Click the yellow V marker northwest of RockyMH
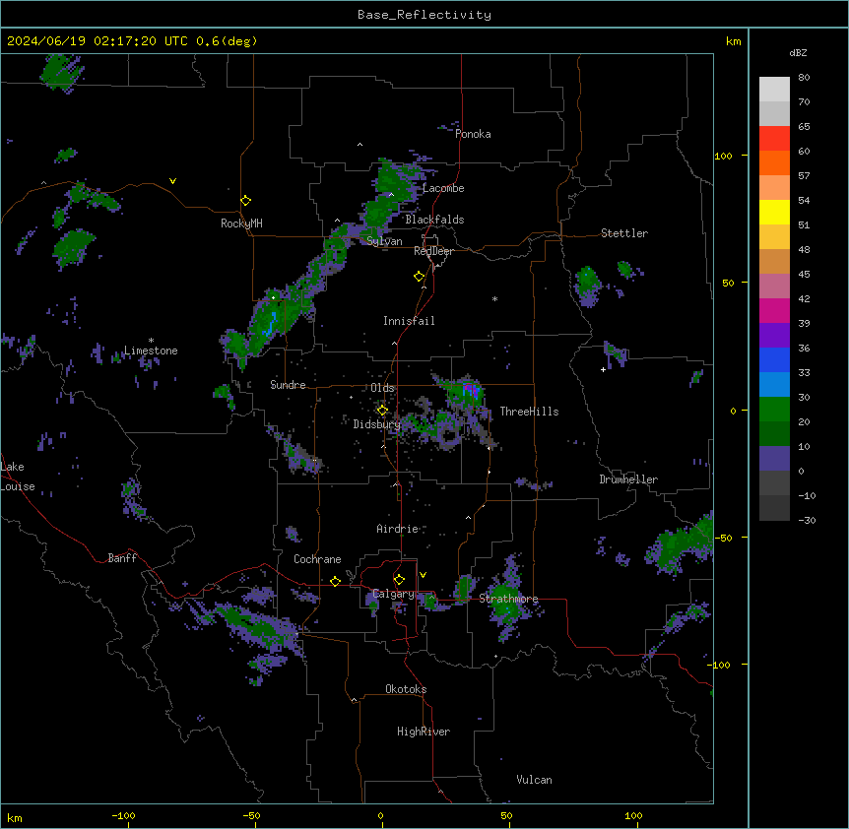This screenshot has height=829, width=849. pos(172,181)
